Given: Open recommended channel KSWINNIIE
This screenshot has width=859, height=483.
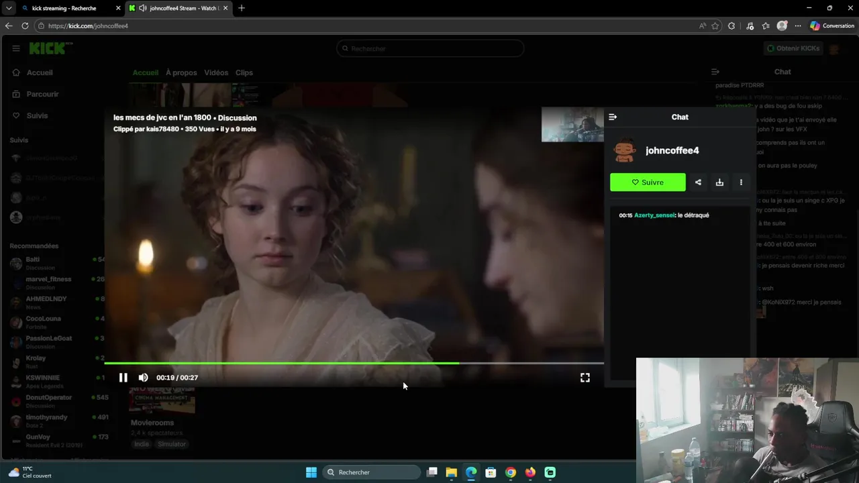Looking at the screenshot, I should tap(57, 382).
